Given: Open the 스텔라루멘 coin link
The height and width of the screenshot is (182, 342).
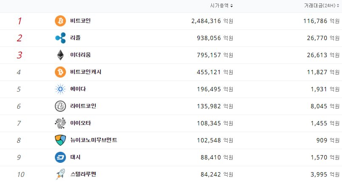Looking at the screenshot, I should [x=83, y=174].
